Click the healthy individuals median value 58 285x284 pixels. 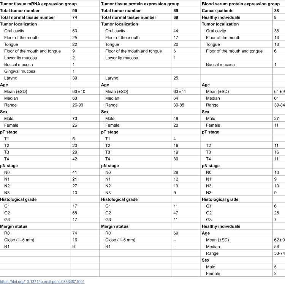[276, 246]
